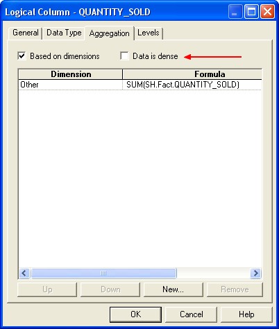Go to the Levels tab
Viewport: 279px width, 329px height.
click(x=149, y=33)
